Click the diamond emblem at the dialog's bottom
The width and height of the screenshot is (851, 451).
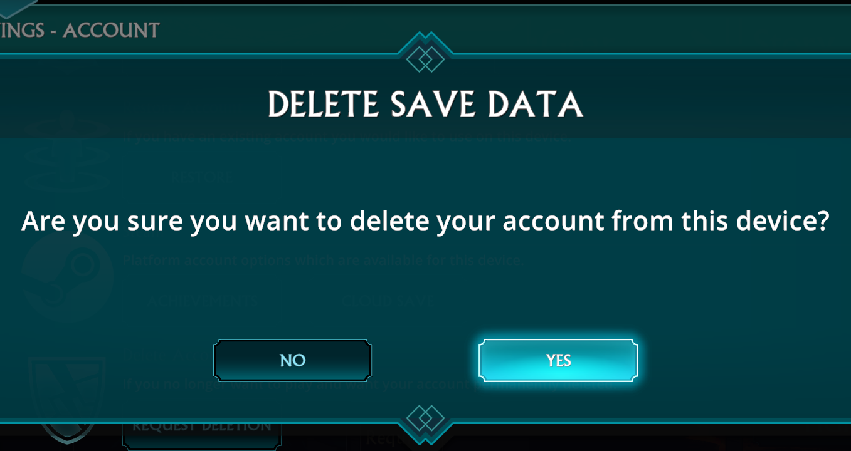(x=425, y=418)
